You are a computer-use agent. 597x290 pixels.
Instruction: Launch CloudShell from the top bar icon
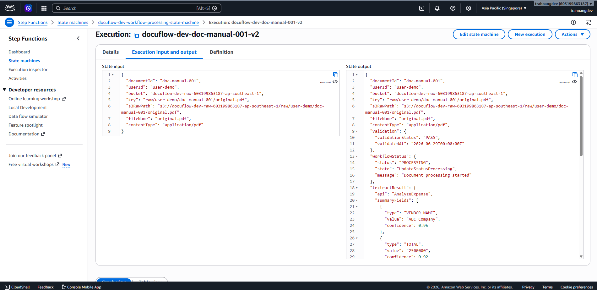pos(422,8)
